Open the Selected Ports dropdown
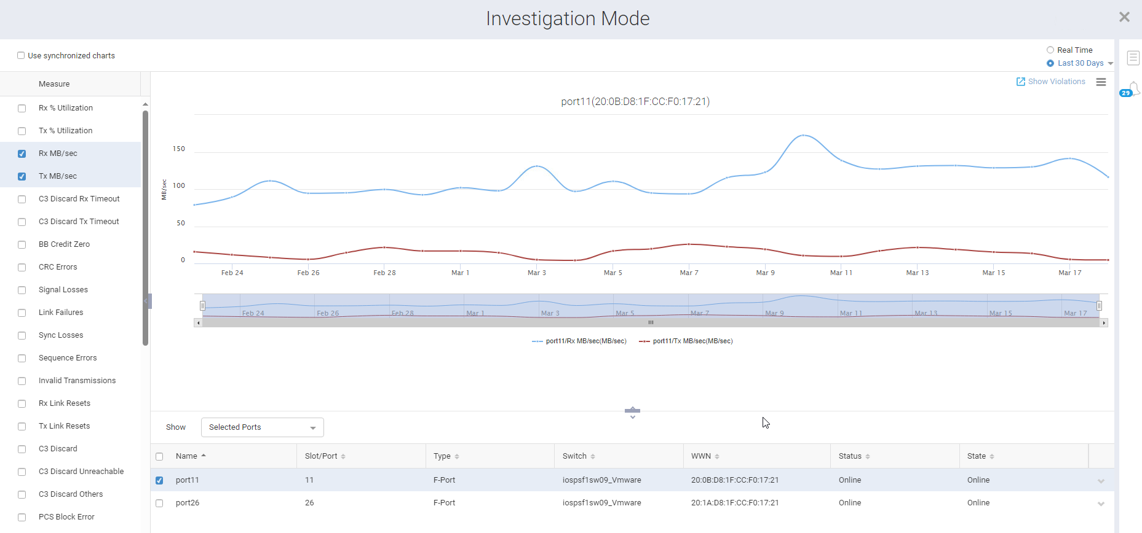1142x533 pixels. pyautogui.click(x=262, y=427)
